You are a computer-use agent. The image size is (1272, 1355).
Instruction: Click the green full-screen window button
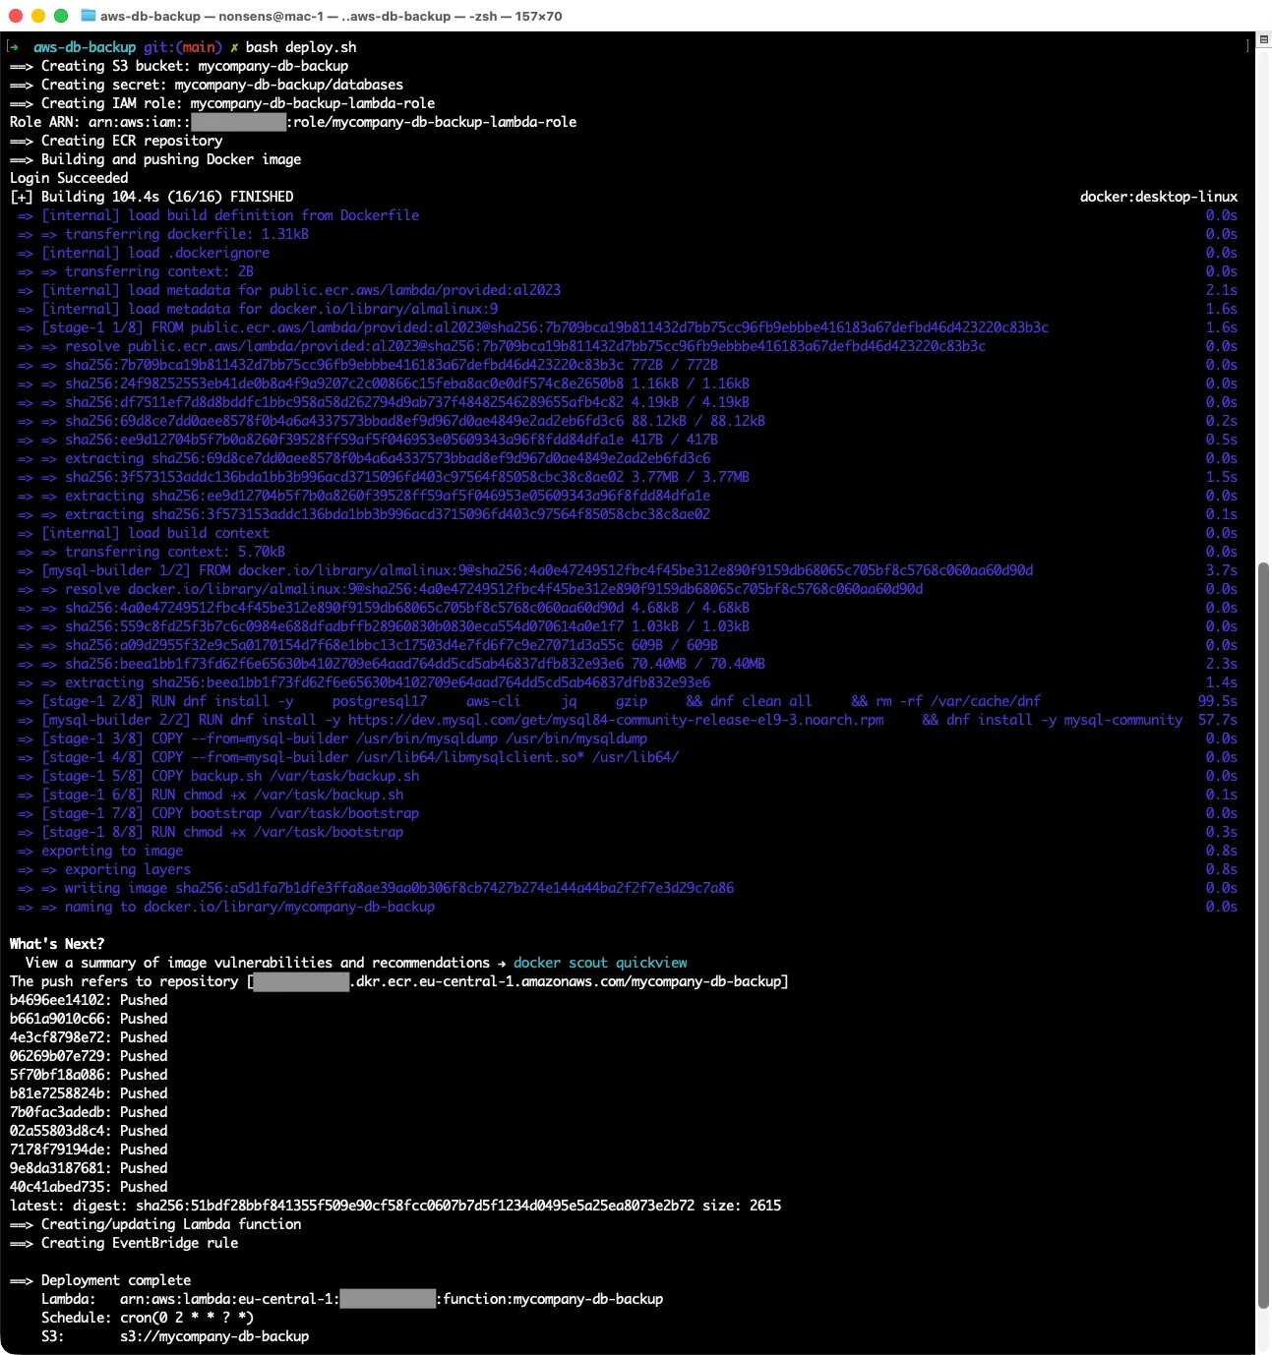click(61, 16)
